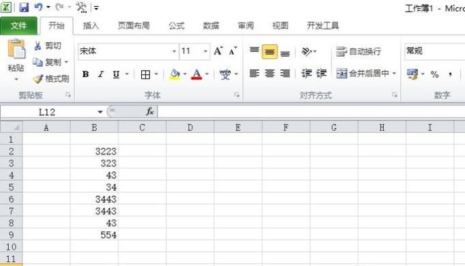Apply comma style
465x266 pixels.
(450, 74)
